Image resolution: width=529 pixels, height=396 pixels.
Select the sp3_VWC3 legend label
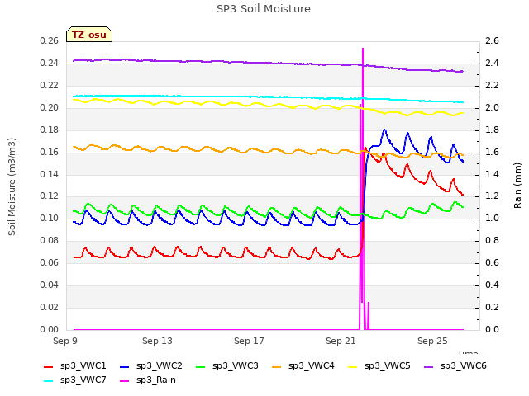(x=235, y=366)
